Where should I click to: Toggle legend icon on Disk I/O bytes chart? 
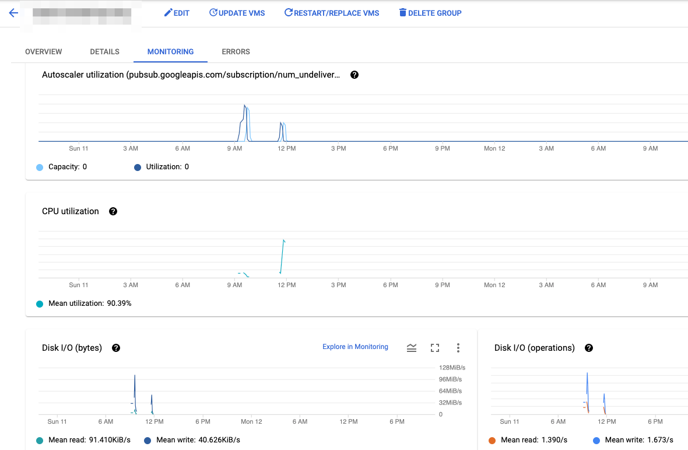pyautogui.click(x=412, y=348)
